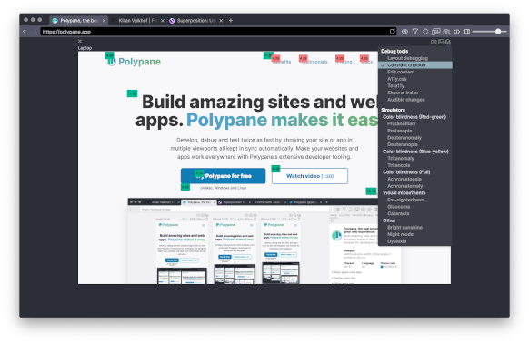This screenshot has height=343, width=529.
Task: Select the Protanomaly simulator
Action: (x=401, y=123)
